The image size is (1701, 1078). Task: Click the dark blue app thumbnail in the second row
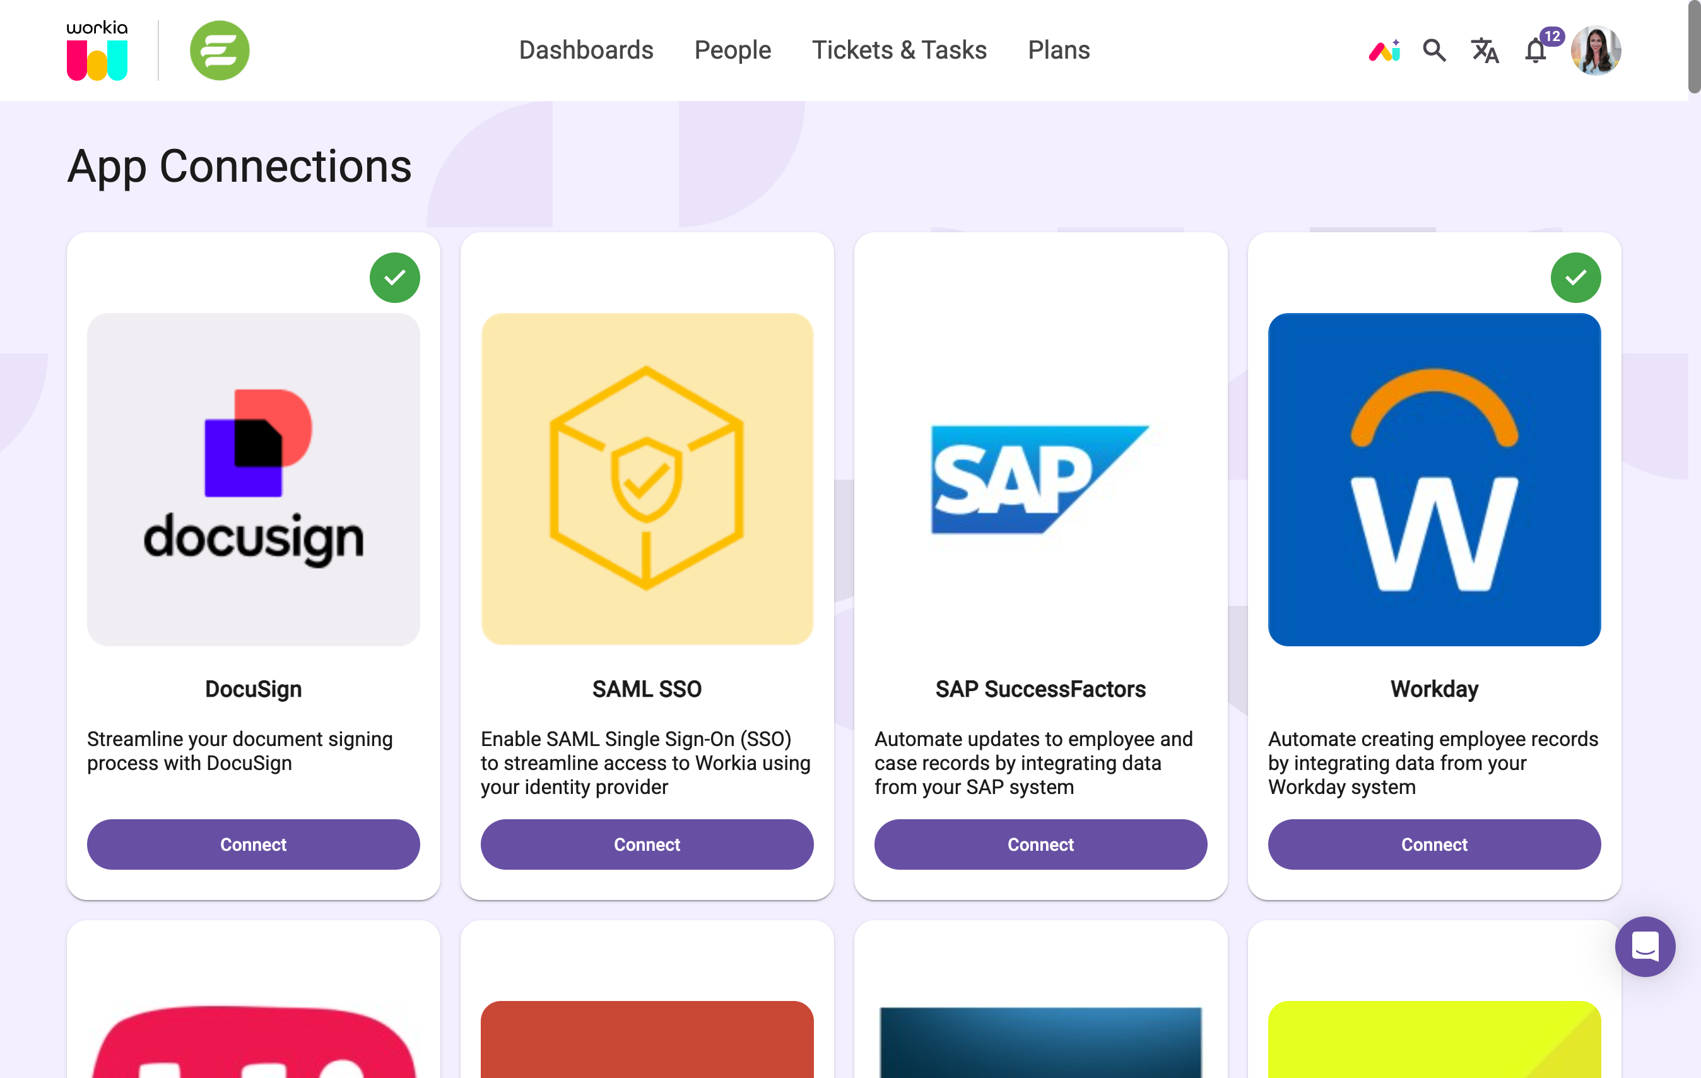click(1040, 1042)
